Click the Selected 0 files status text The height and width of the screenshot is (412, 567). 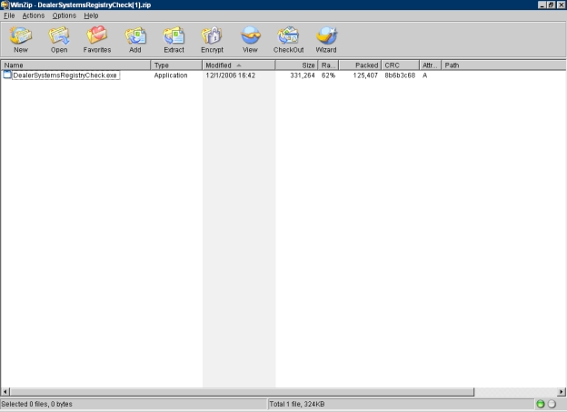(37, 404)
